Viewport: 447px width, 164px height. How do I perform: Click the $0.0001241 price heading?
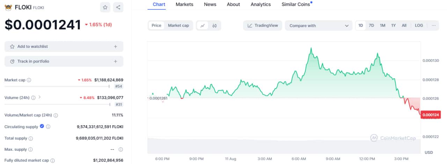(x=43, y=25)
